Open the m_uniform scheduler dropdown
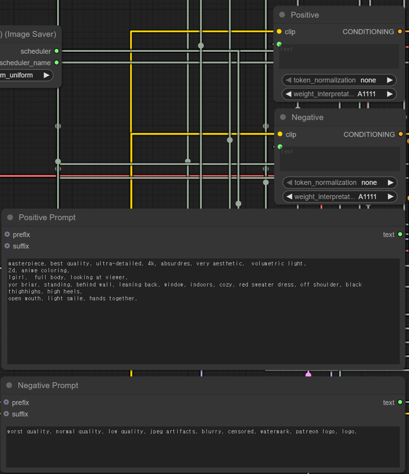Viewport: 409px width, 474px height. 26,75
